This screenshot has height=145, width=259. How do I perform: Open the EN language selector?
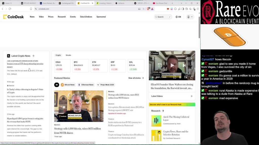coord(178,17)
